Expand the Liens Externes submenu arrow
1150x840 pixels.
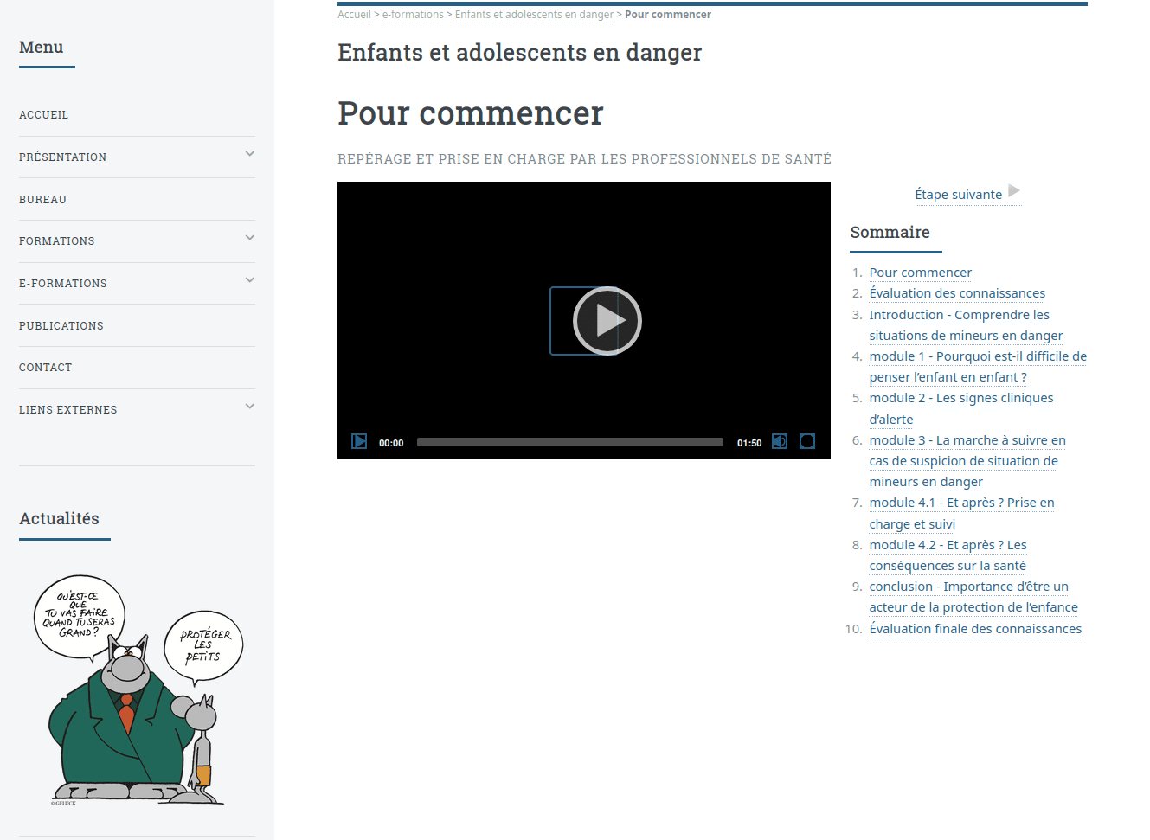pos(249,407)
